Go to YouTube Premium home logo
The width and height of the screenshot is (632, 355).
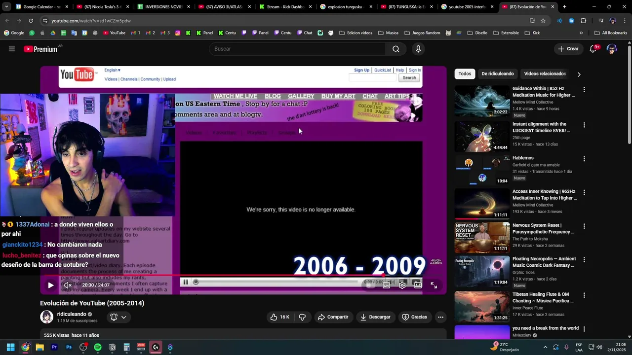click(40, 49)
